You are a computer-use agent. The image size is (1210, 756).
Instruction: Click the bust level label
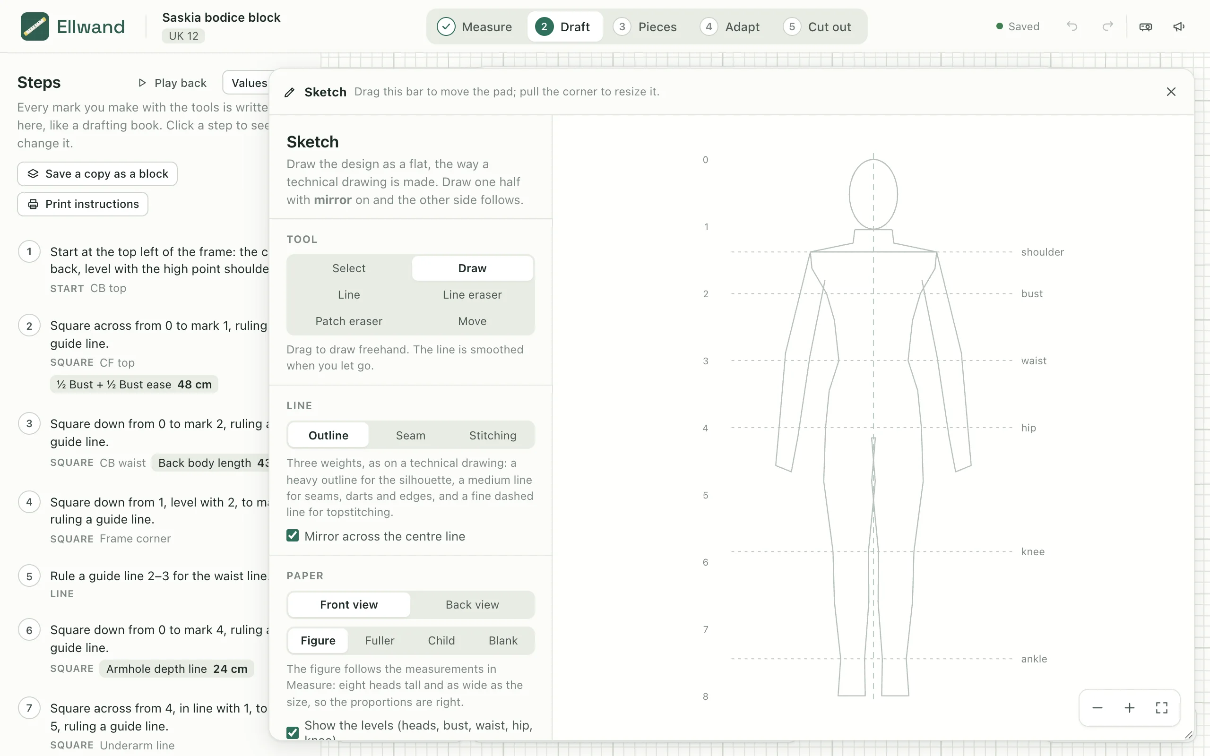tap(1032, 293)
